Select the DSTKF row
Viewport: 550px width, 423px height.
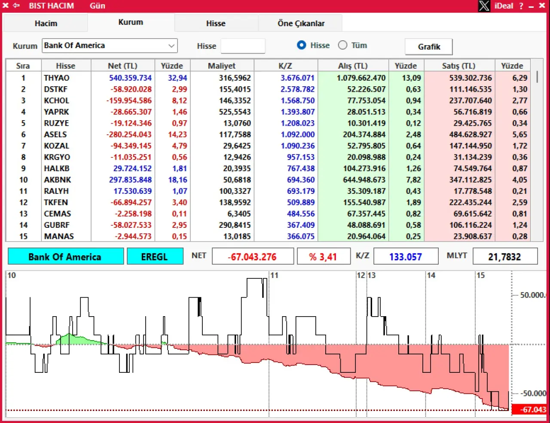coord(268,89)
